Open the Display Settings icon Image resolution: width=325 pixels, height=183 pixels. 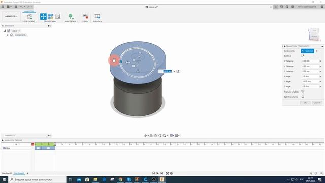[172, 136]
